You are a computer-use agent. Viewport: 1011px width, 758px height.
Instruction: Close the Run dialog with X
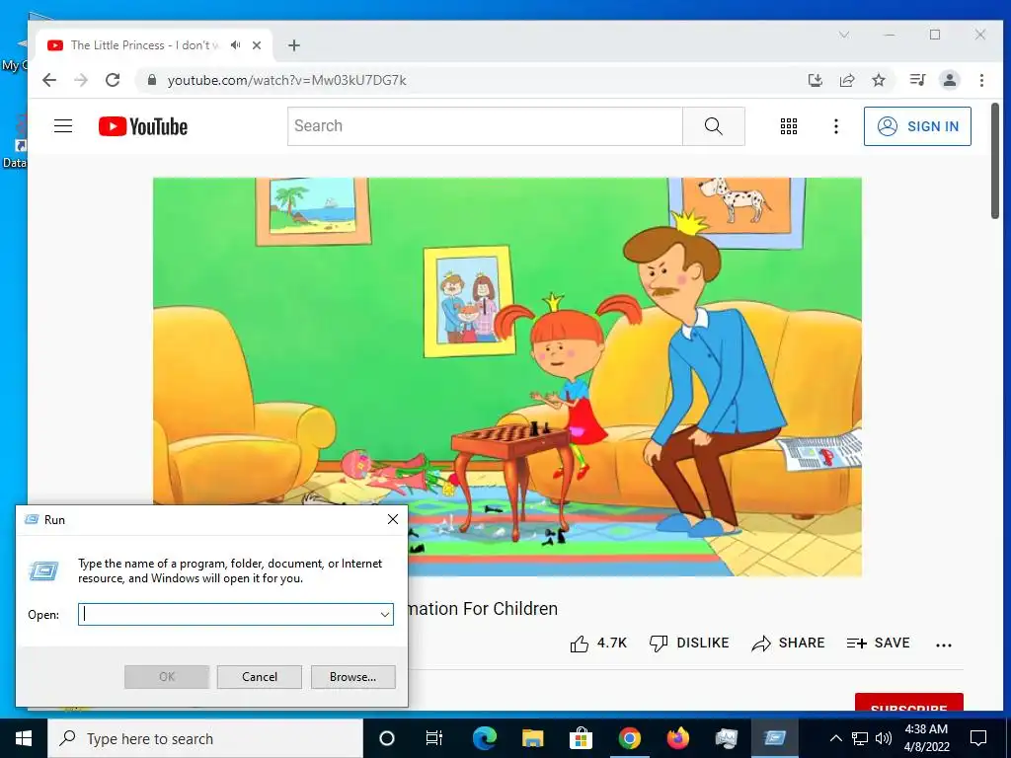click(x=393, y=519)
